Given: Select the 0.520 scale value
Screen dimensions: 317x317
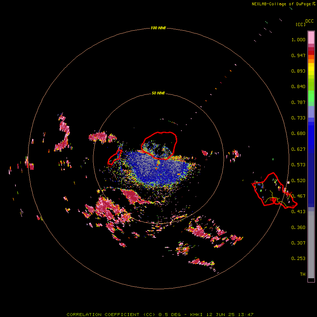Looking at the screenshot, I should [298, 181].
